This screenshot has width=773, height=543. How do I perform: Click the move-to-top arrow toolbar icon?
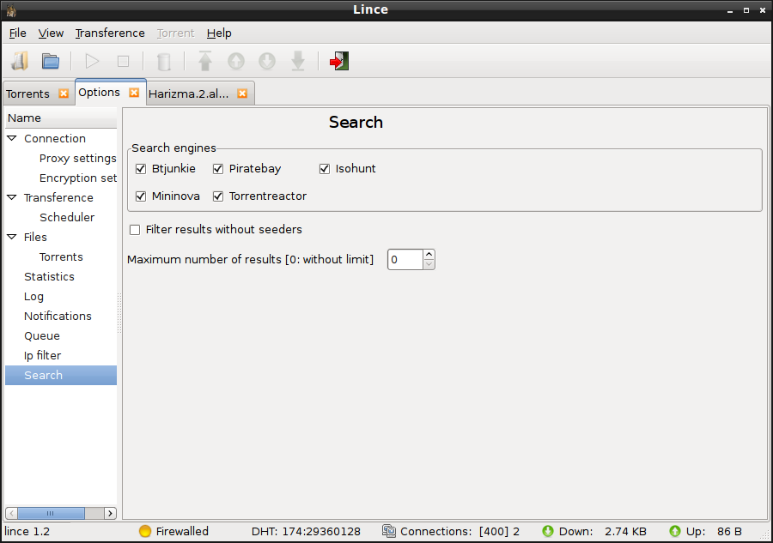pyautogui.click(x=205, y=62)
